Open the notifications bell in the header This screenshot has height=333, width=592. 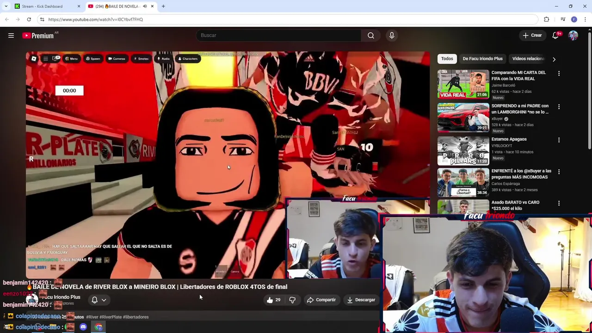pyautogui.click(x=556, y=36)
